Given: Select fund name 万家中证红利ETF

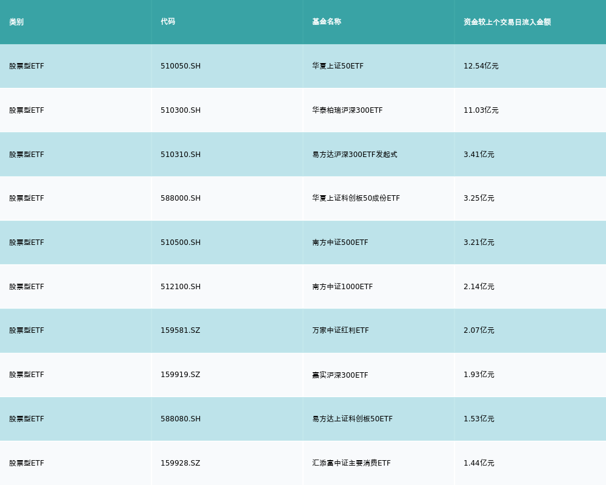Looking at the screenshot, I should [341, 330].
